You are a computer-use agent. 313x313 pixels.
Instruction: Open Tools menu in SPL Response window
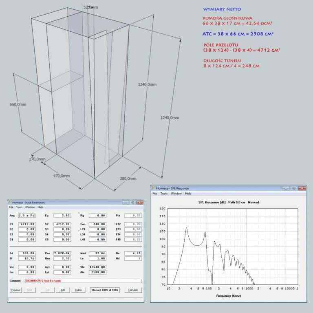(164, 194)
